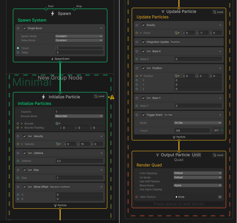Open the Delay Mode dropdown
This screenshot has width=237, height=223.
click(79, 40)
